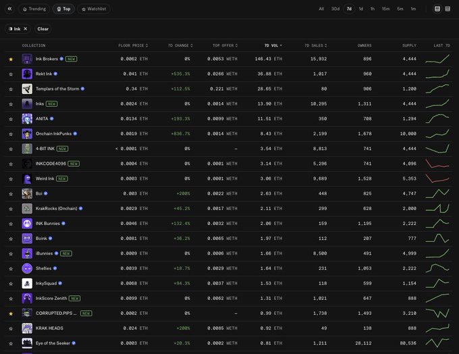
Task: Sort by Top Offer column
Action: [x=225, y=45]
